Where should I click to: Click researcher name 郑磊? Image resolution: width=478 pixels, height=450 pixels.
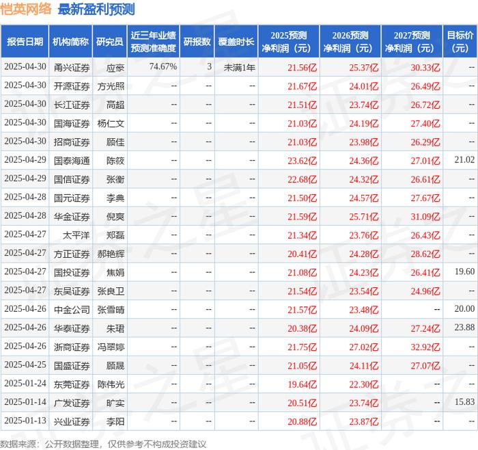[x=115, y=235]
